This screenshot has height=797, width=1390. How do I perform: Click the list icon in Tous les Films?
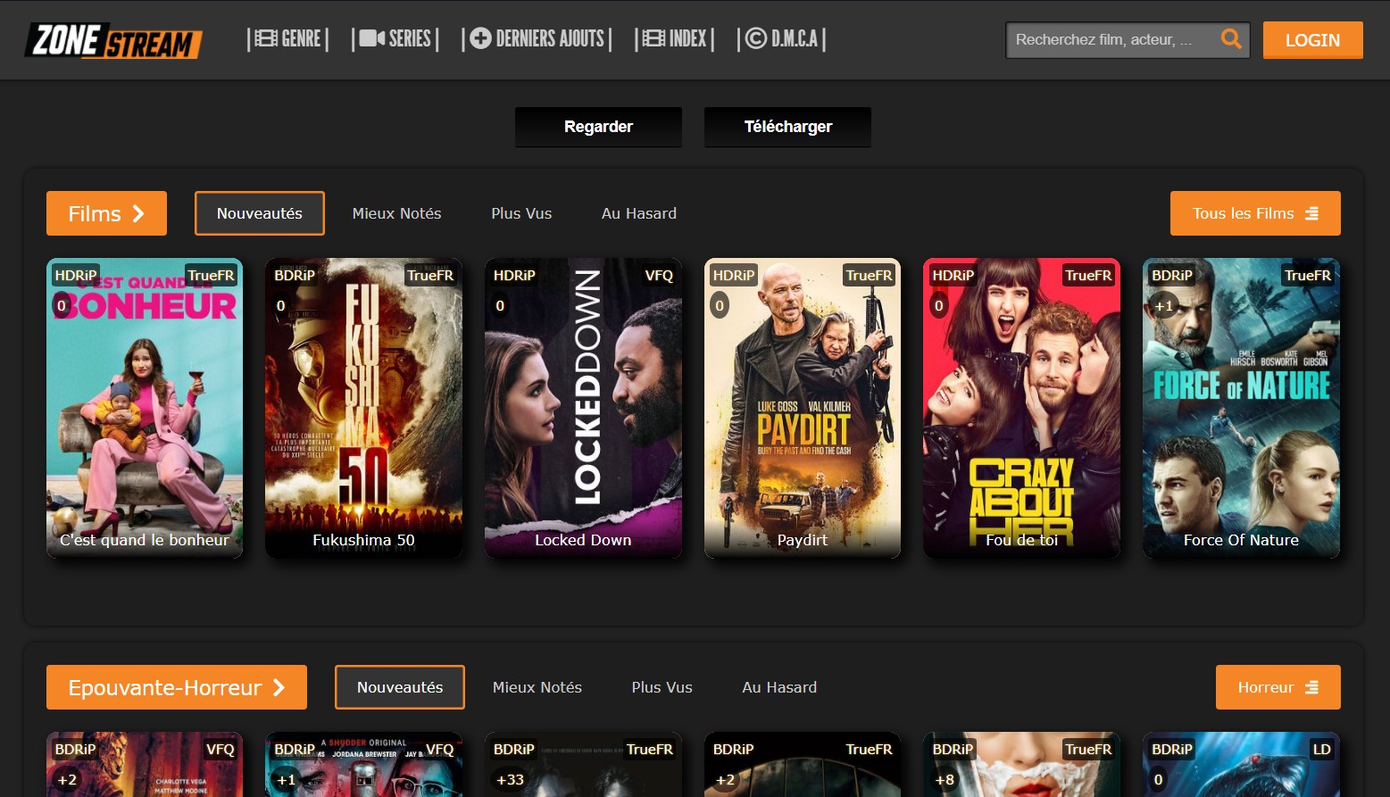(x=1311, y=213)
